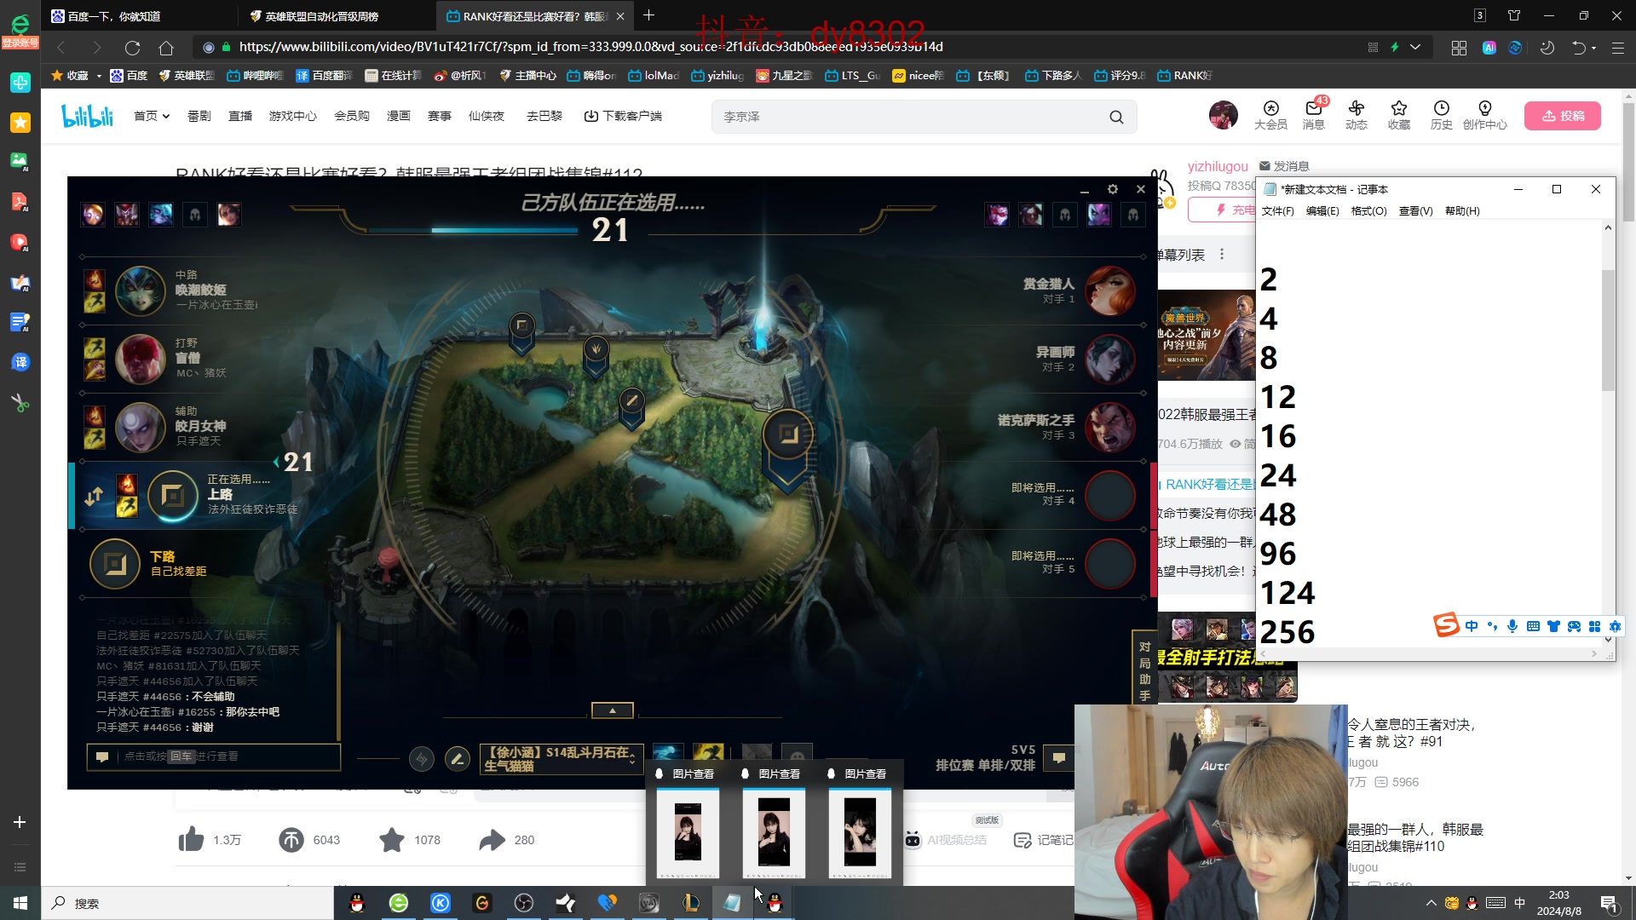Click the add plus in browser sidebar

pos(20,822)
